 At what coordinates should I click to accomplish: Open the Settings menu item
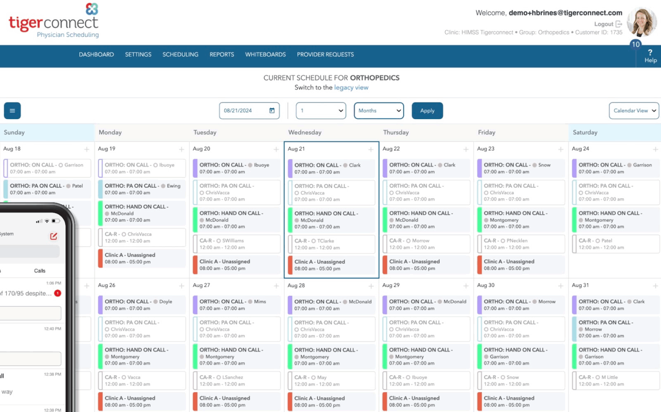138,54
